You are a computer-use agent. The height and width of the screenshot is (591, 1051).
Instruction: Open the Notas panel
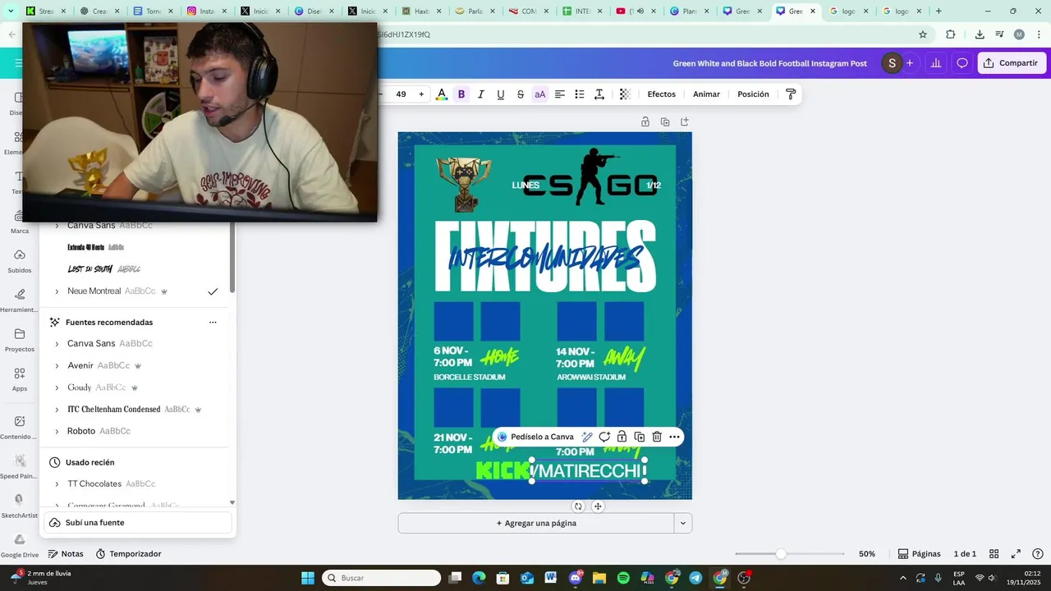pos(66,554)
